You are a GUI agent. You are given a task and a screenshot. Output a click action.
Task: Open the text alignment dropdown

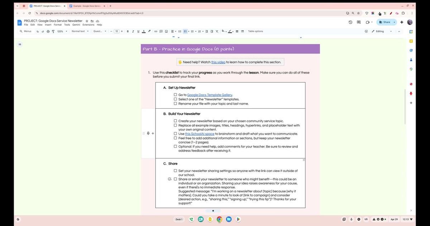[173, 31]
